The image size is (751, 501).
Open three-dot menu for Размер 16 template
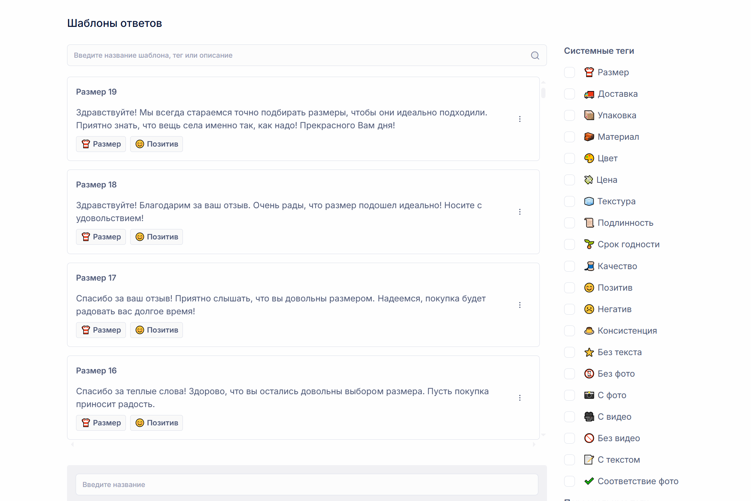(520, 398)
